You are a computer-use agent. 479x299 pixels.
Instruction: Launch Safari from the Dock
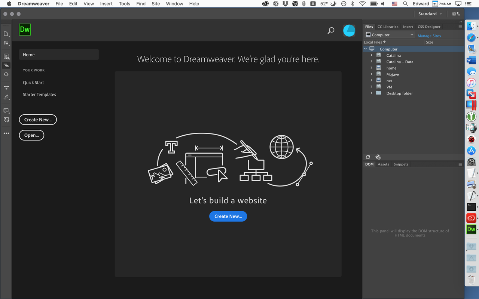tap(471, 38)
